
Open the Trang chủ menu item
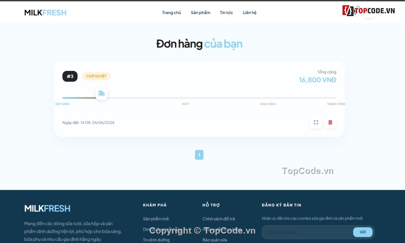(171, 12)
